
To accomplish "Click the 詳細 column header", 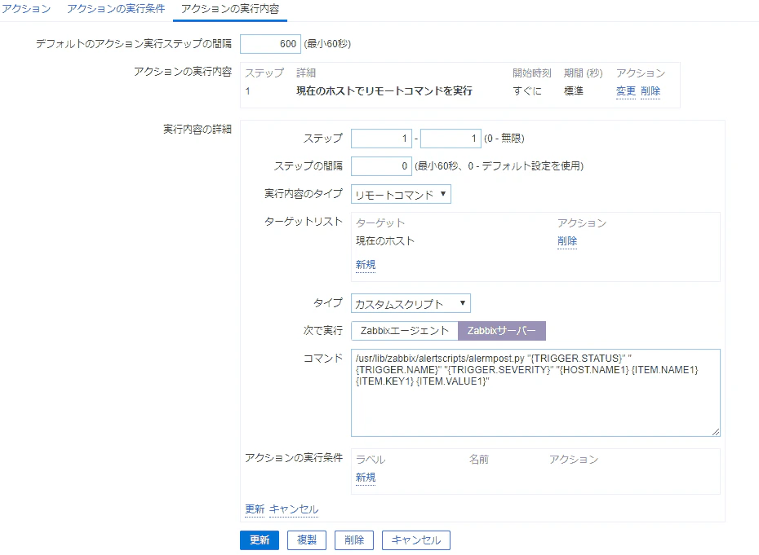I will pos(306,73).
